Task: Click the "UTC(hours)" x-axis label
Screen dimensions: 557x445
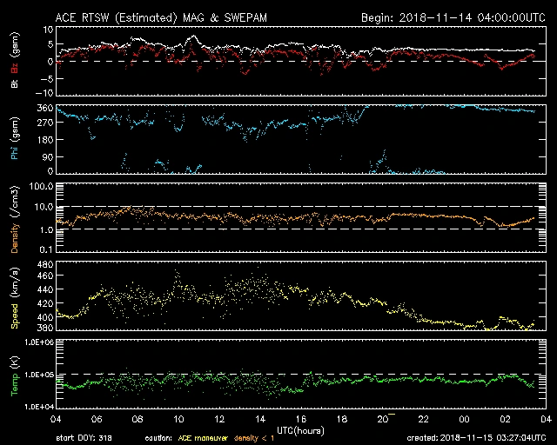Action: click(300, 431)
